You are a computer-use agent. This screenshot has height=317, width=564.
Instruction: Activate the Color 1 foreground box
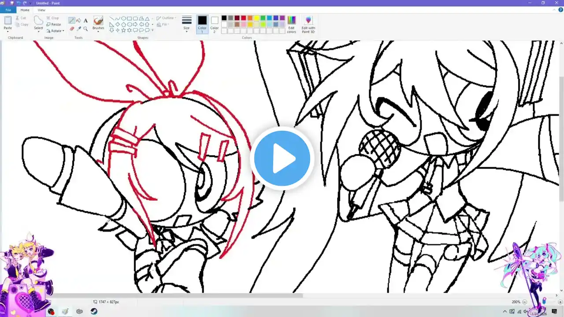click(202, 24)
